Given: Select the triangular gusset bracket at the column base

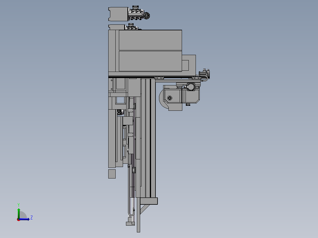Looking at the screenshot, I should [145, 209].
